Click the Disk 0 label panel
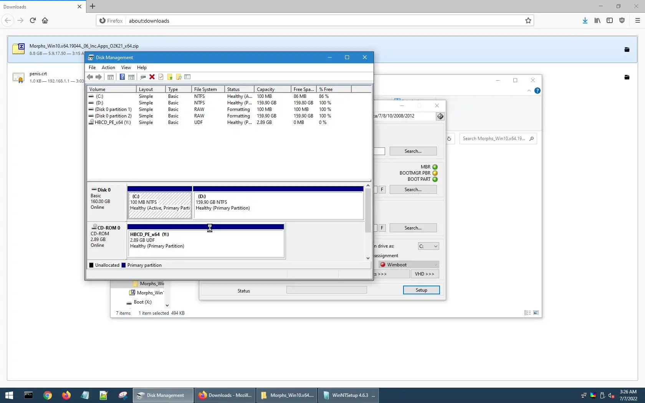645x403 pixels. pyautogui.click(x=107, y=202)
